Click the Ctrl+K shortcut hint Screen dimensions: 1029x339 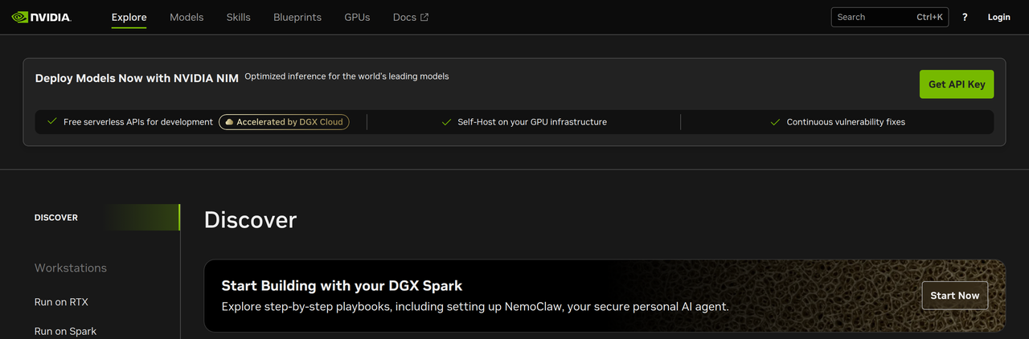(x=929, y=17)
